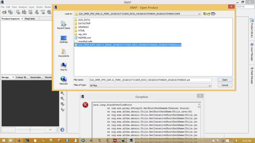Open the view mode list icon menu

(214, 14)
